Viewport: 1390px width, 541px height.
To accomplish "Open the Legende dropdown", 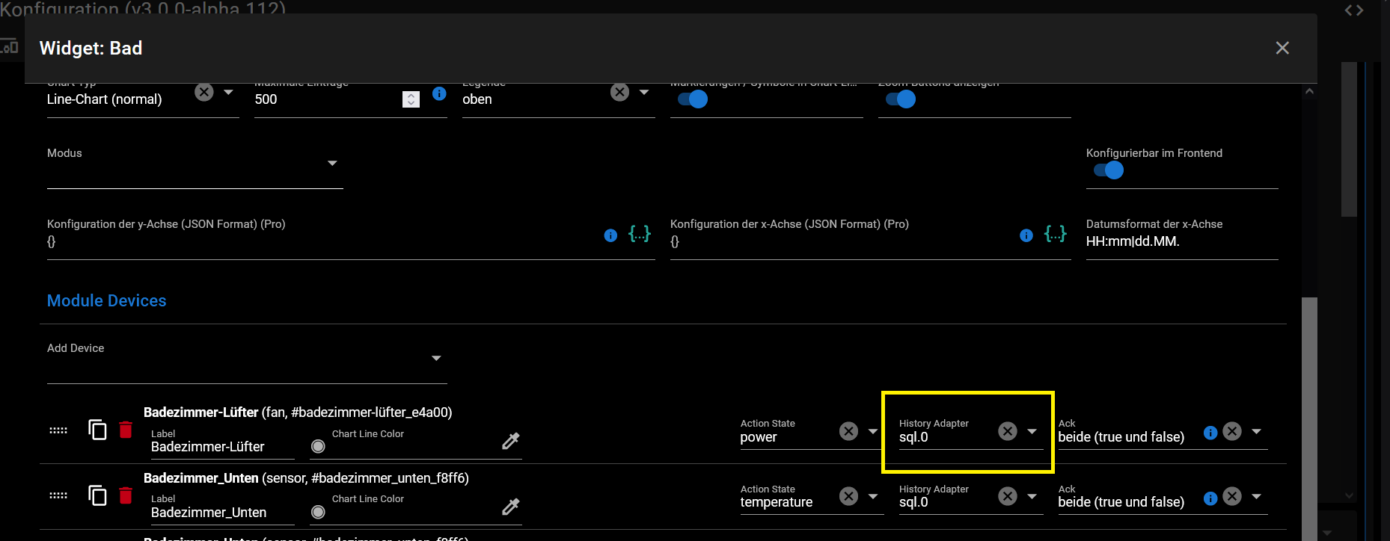I will pyautogui.click(x=644, y=92).
